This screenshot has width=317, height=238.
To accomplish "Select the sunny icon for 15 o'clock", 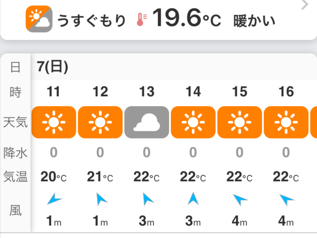I will [240, 122].
